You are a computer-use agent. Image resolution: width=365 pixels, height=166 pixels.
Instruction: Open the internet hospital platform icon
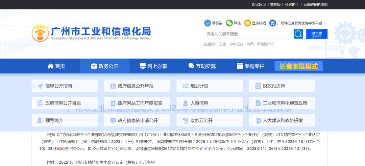pos(273,23)
